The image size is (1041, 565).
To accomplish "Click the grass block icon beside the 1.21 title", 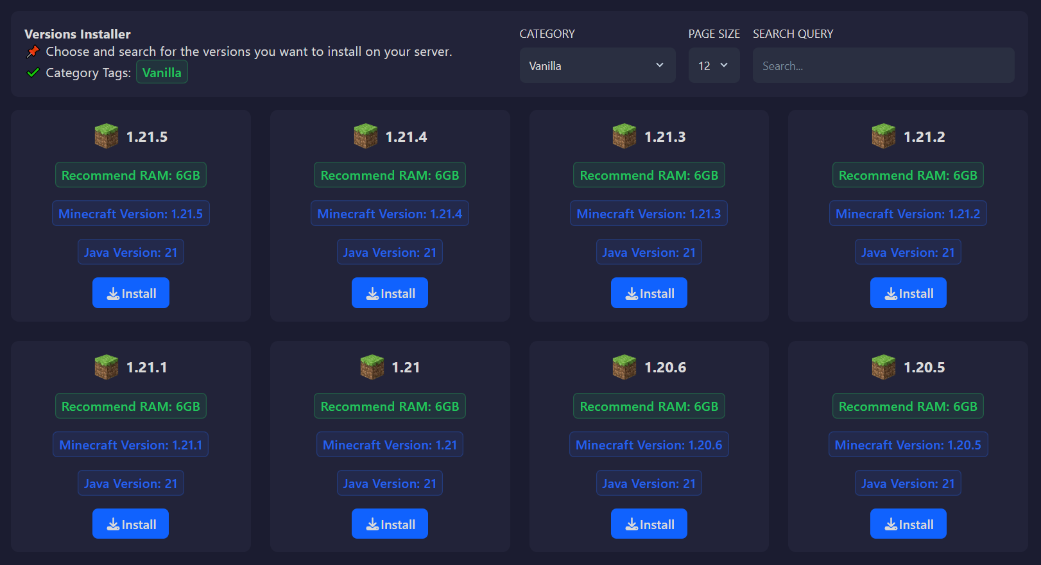I will point(372,367).
